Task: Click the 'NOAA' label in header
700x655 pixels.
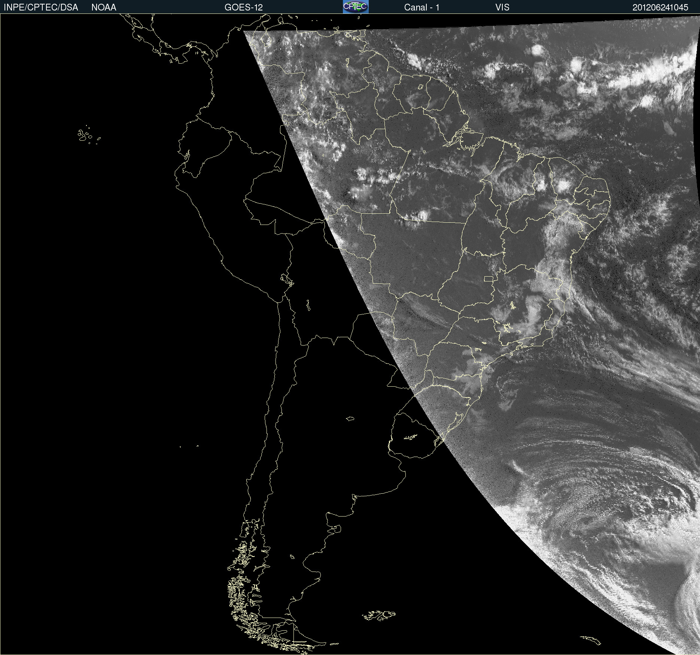Action: 104,7
